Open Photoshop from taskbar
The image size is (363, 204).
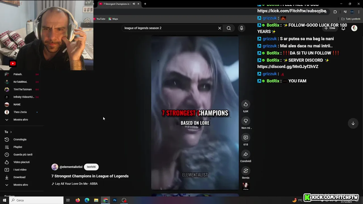(115, 200)
